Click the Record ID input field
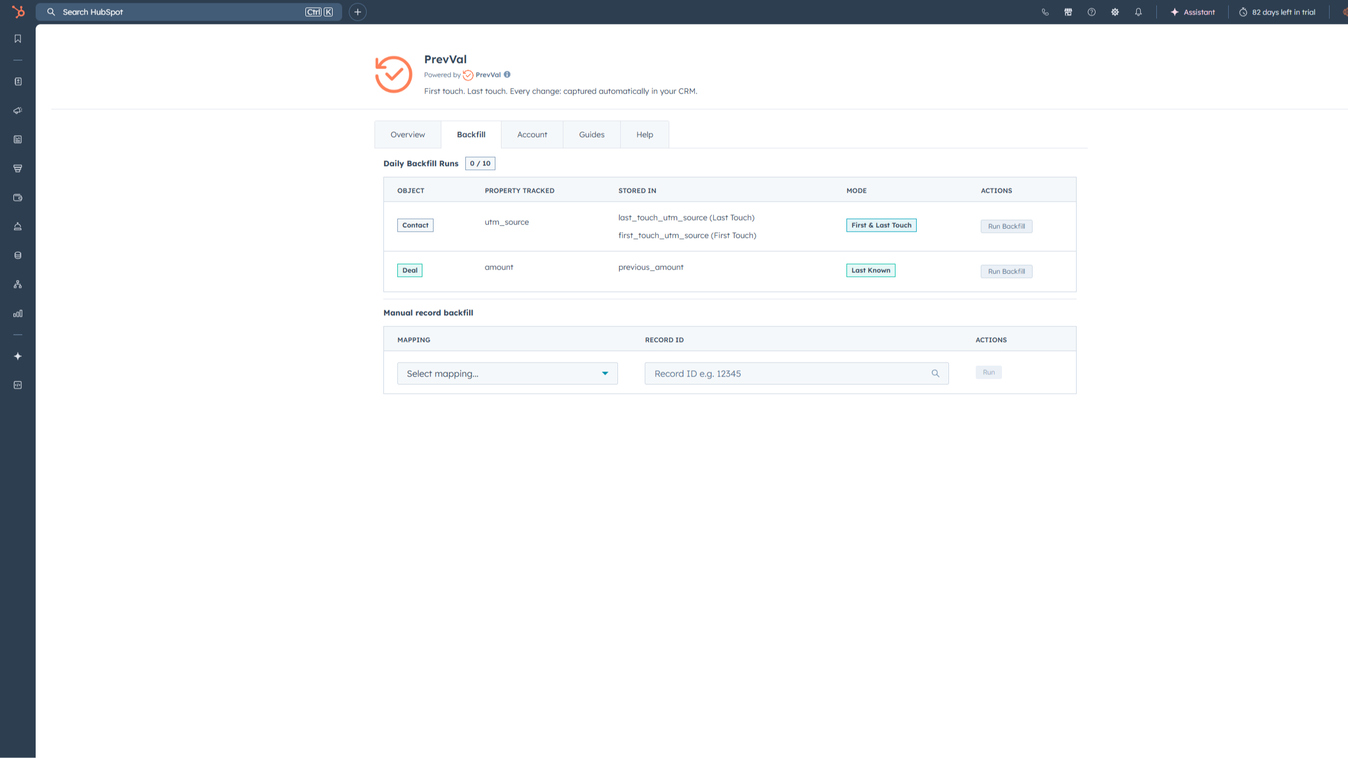The height and width of the screenshot is (758, 1348). pos(796,373)
